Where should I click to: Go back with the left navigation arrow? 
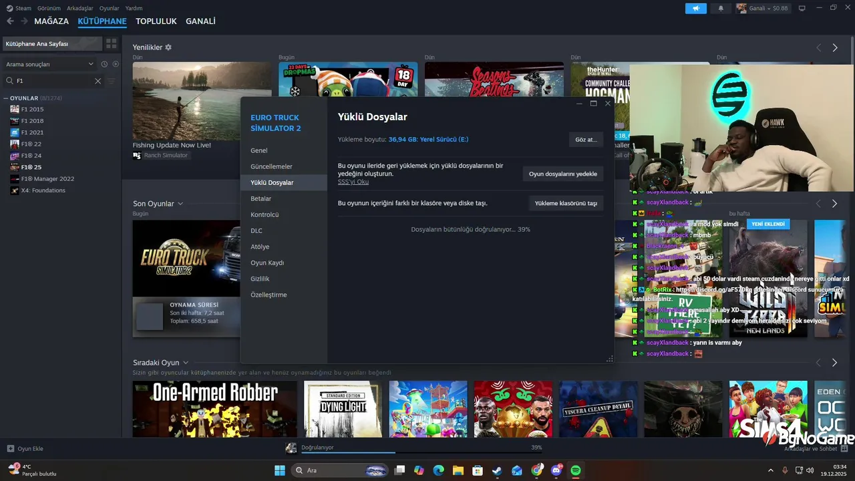click(x=10, y=21)
